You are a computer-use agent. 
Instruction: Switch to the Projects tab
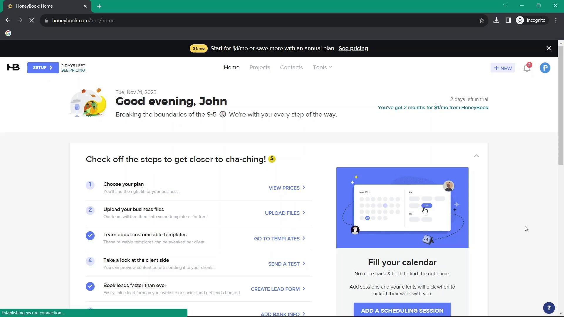pyautogui.click(x=260, y=68)
